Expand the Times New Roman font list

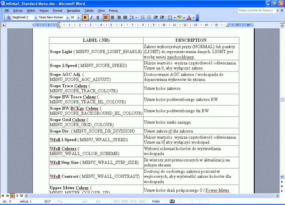(x=67, y=17)
